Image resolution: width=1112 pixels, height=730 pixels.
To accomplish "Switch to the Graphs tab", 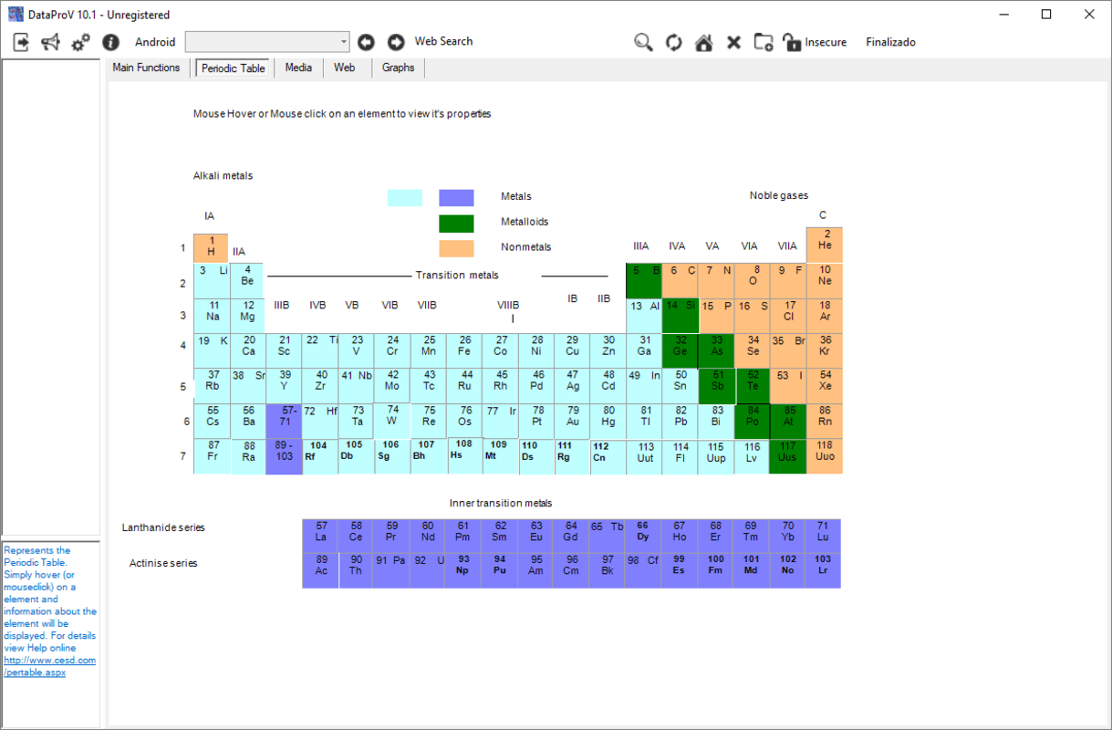I will 398,68.
